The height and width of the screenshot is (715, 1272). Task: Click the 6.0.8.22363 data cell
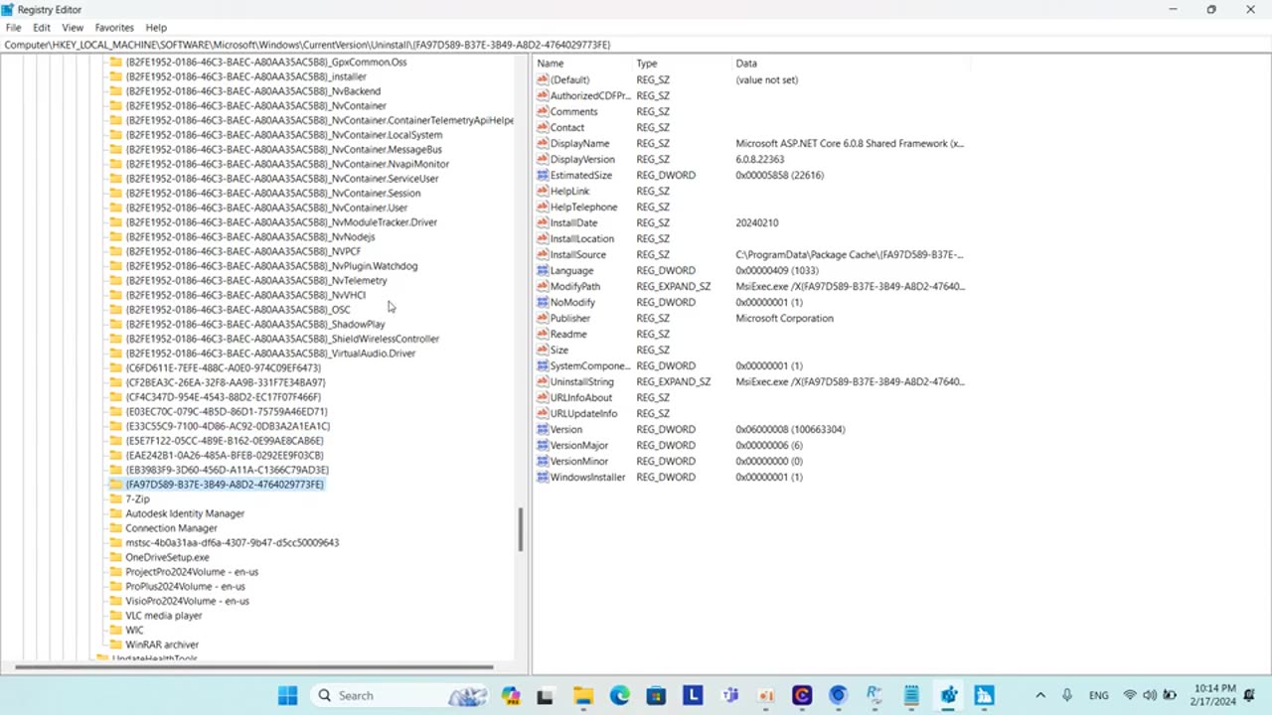(760, 159)
